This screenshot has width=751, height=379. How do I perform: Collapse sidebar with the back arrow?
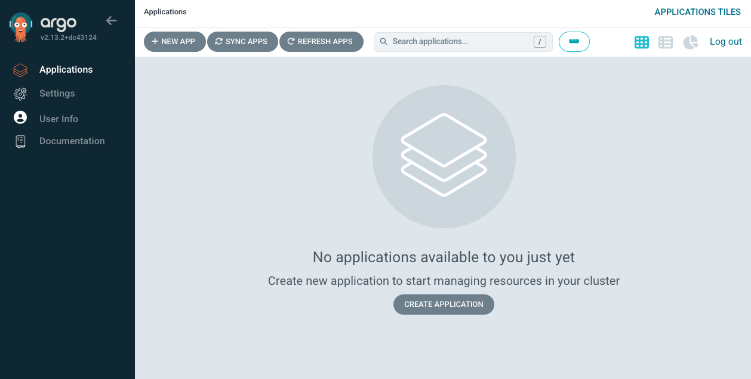coord(111,21)
